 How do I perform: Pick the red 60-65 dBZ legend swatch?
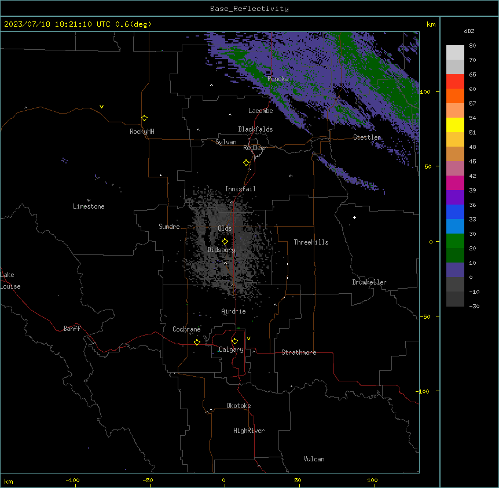[455, 81]
